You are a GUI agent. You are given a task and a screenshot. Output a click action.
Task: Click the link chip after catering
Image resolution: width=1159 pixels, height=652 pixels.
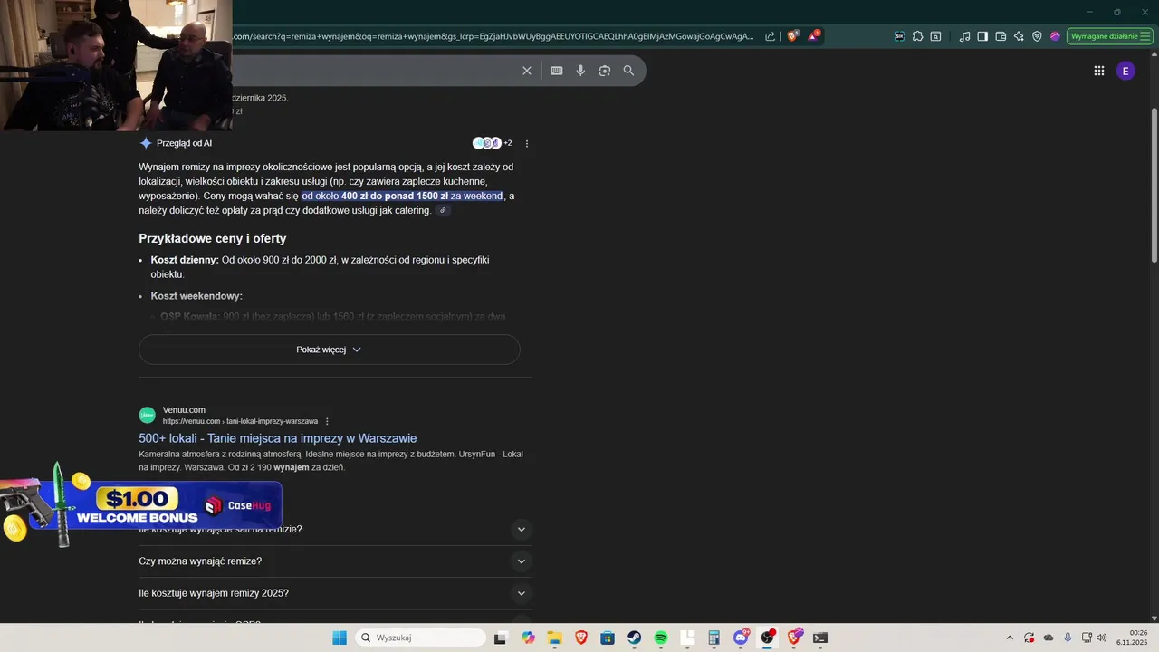pyautogui.click(x=443, y=210)
